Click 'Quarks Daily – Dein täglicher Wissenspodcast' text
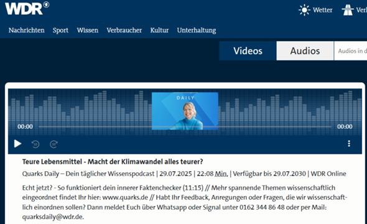The height and width of the screenshot is (224, 367). point(88,174)
